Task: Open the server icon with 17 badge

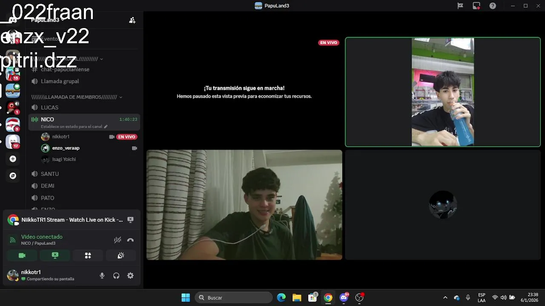Action: (13, 142)
